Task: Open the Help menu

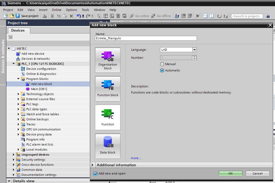Action: point(113,10)
